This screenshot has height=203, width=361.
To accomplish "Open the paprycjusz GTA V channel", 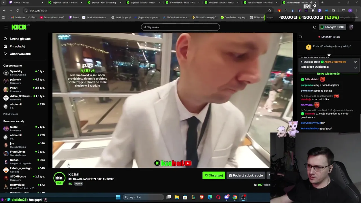I will tap(24, 186).
